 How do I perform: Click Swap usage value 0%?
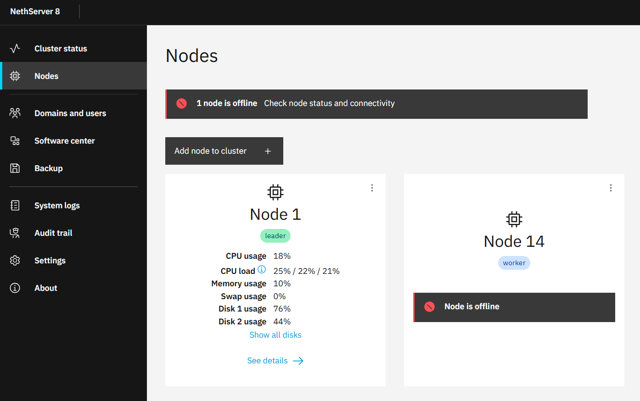[280, 296]
